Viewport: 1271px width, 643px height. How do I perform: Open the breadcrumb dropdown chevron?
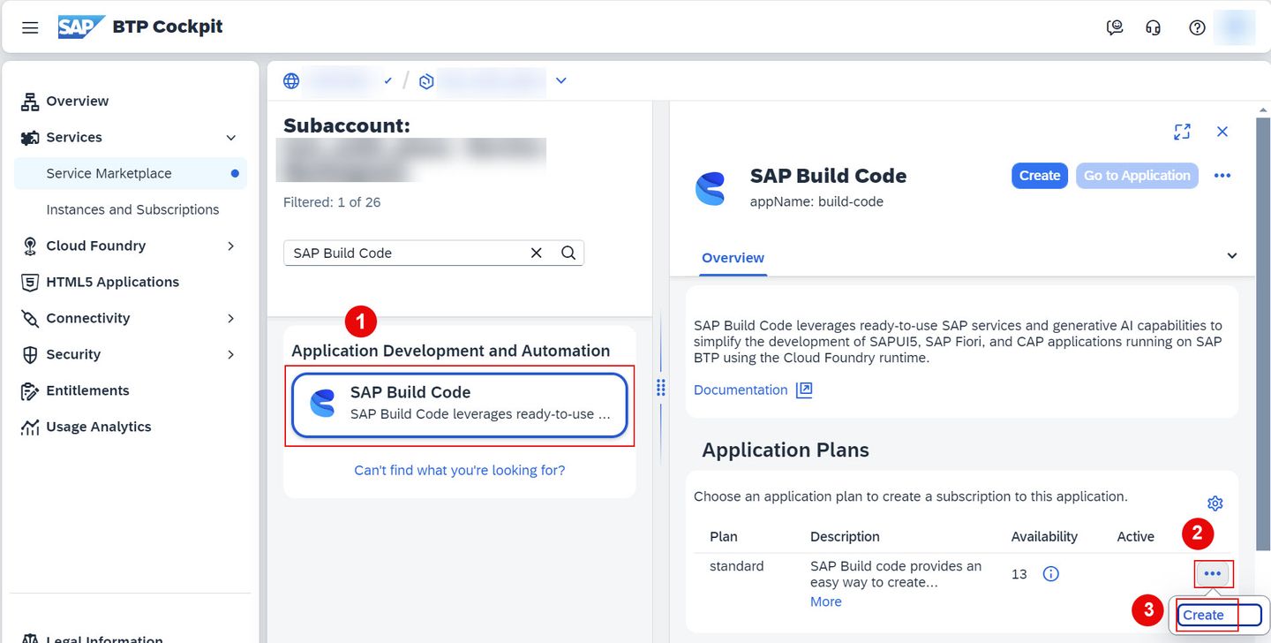pos(561,81)
